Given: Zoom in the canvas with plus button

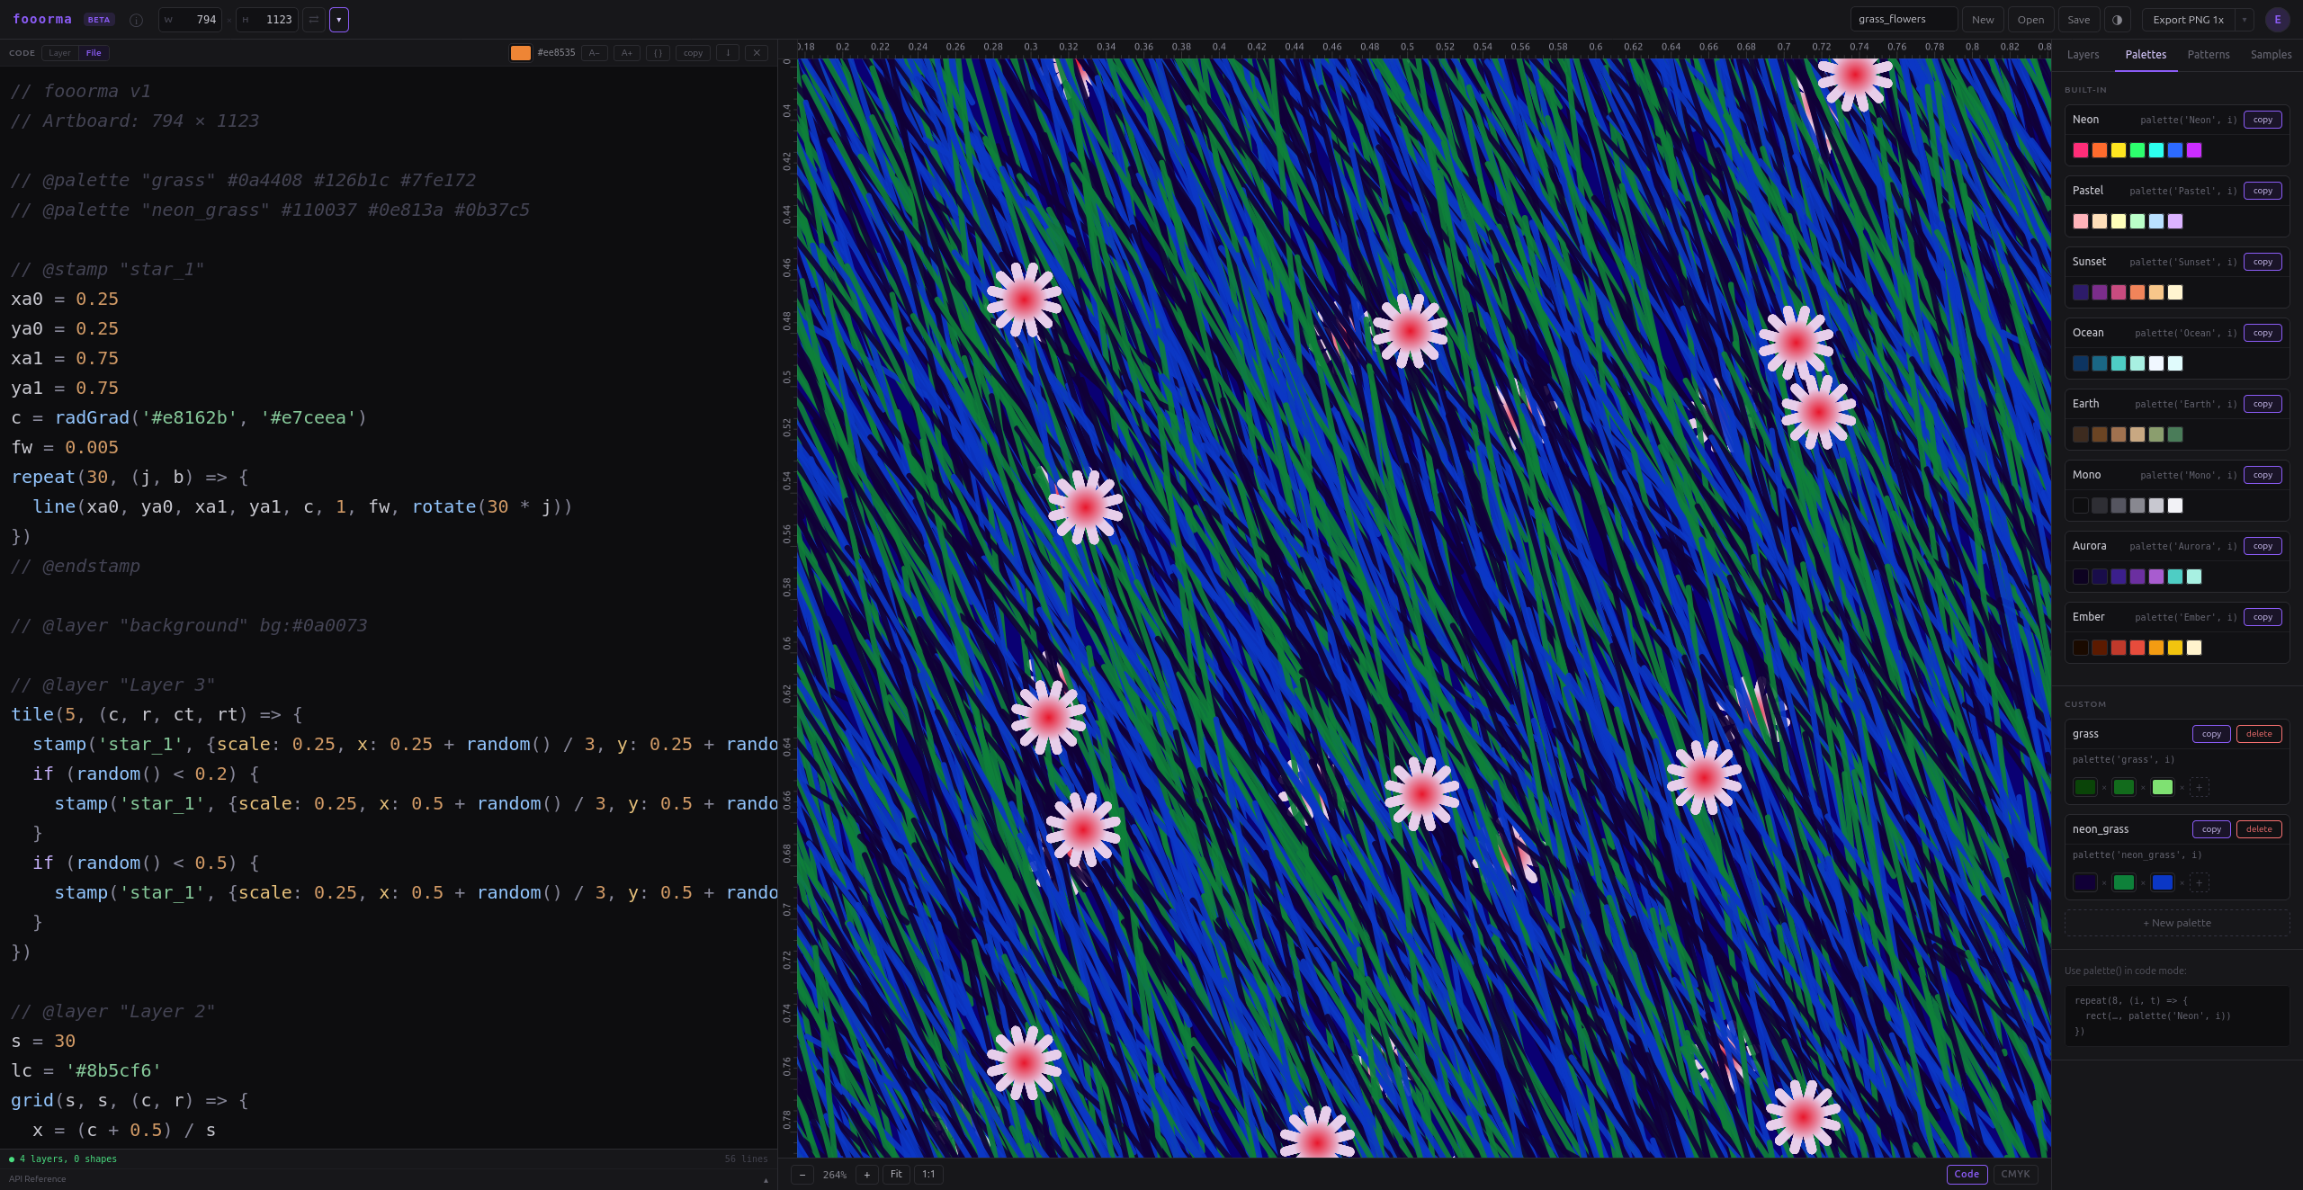Looking at the screenshot, I should pyautogui.click(x=867, y=1175).
